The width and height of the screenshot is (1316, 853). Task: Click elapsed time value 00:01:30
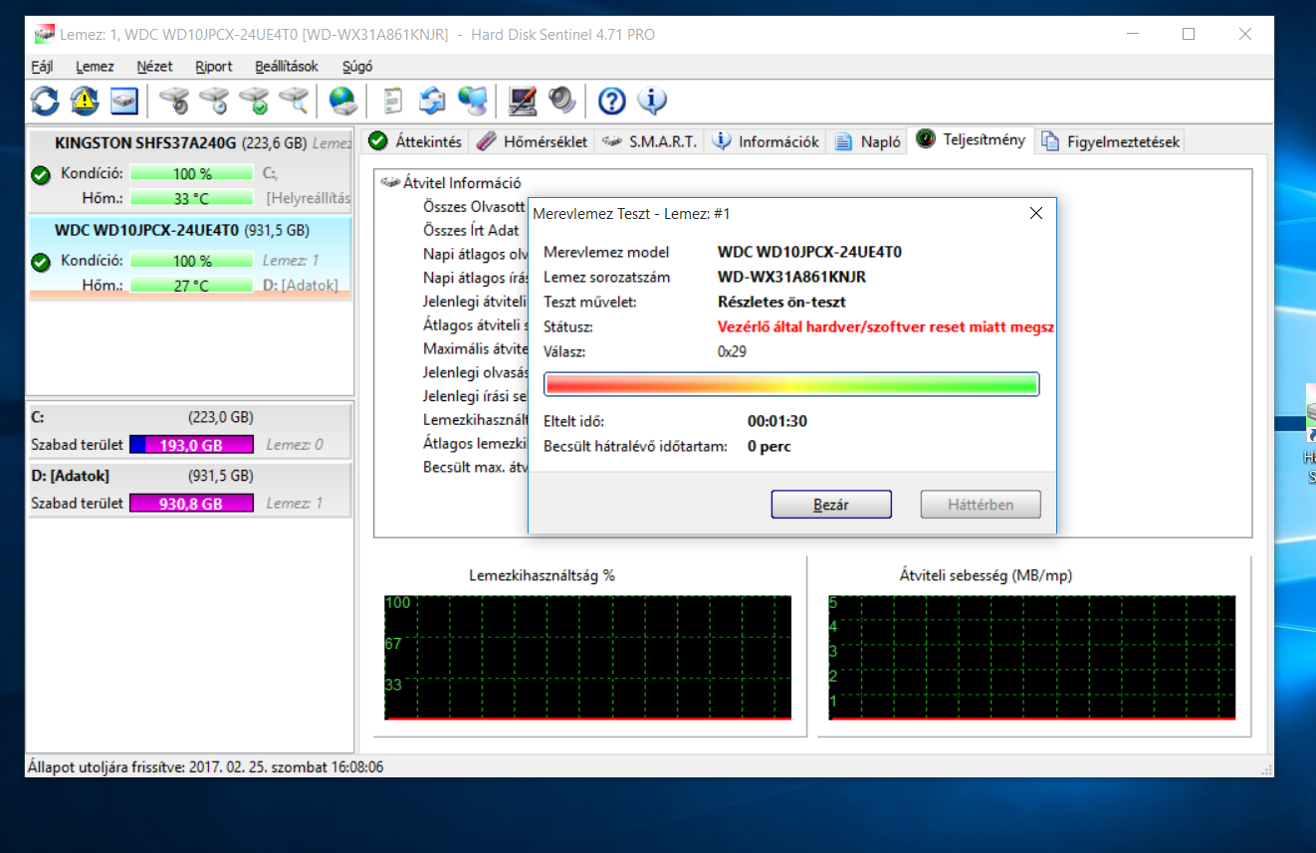(x=777, y=421)
